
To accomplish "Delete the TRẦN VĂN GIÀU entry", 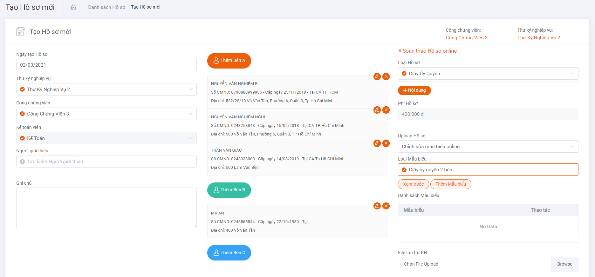I will pyautogui.click(x=386, y=143).
